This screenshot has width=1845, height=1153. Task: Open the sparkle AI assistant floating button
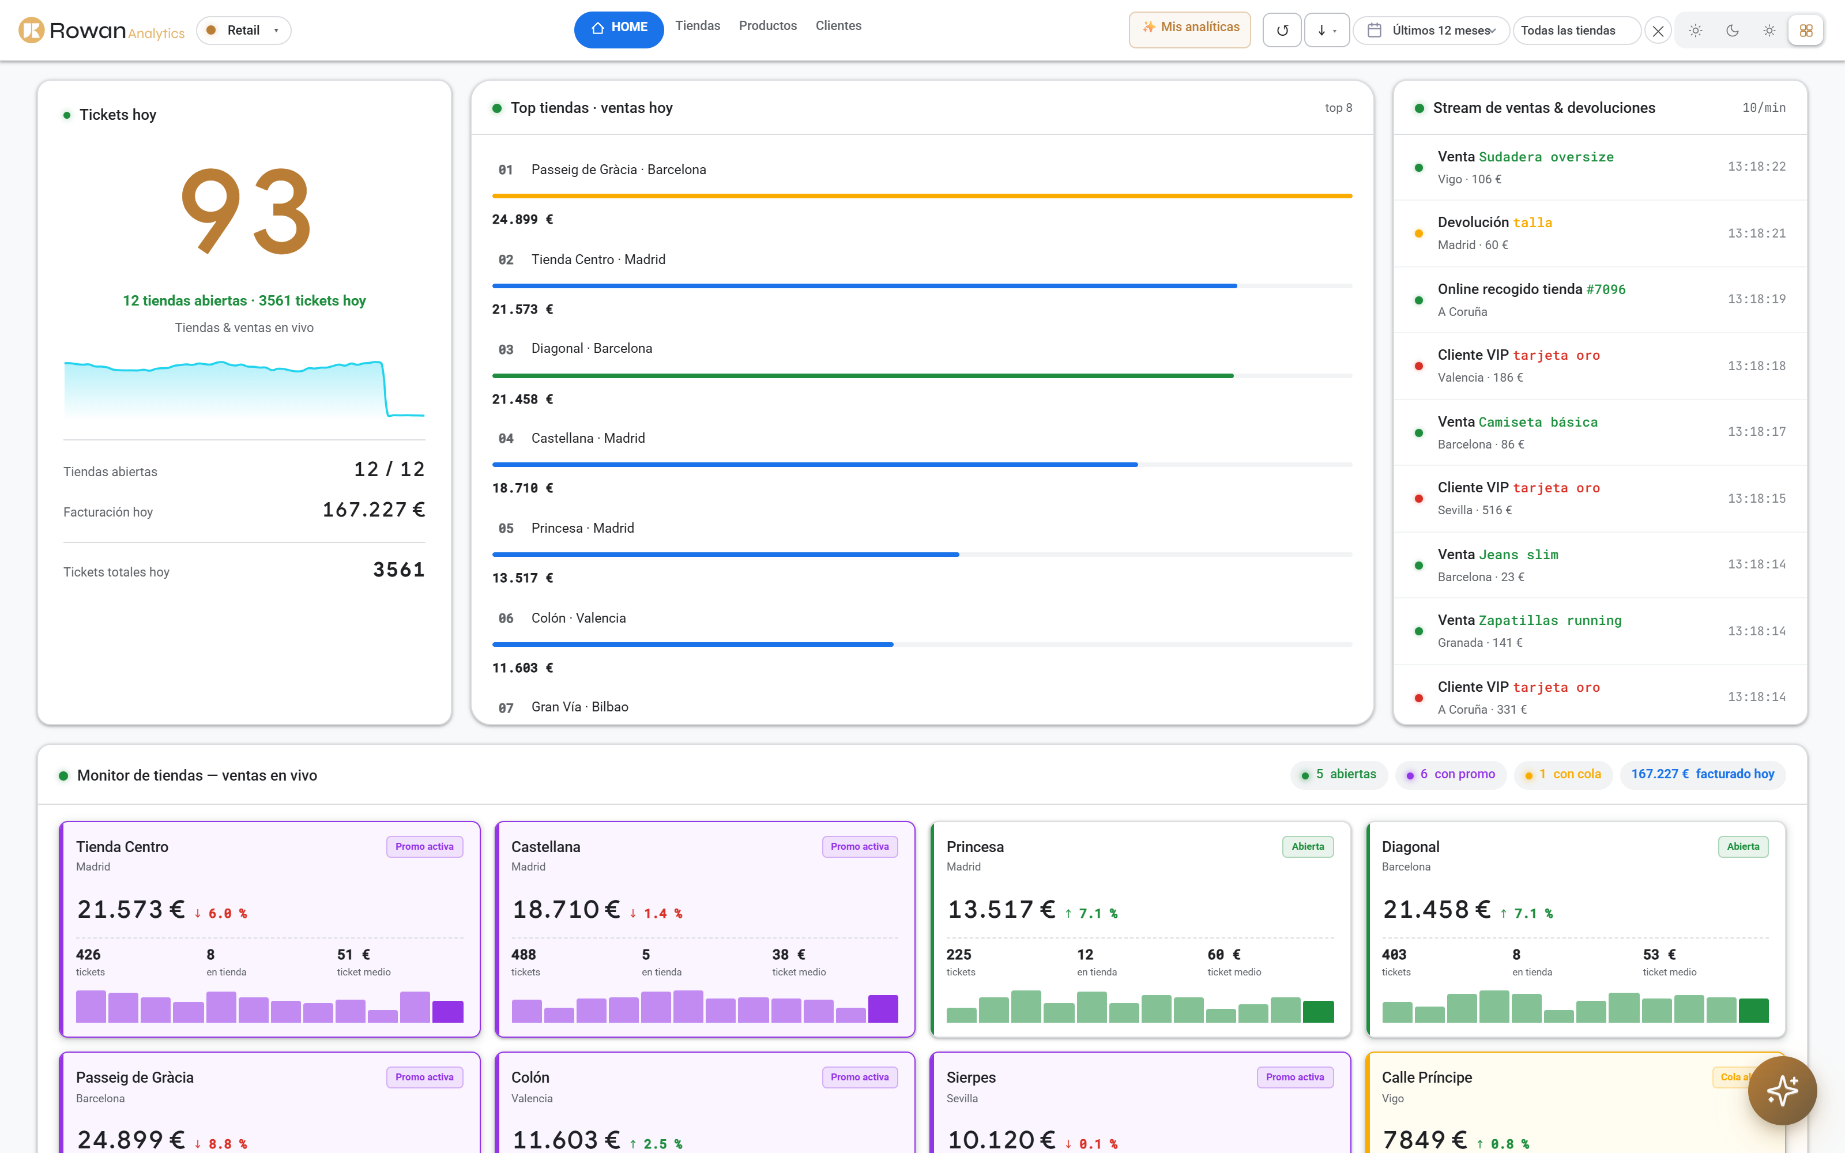pyautogui.click(x=1782, y=1091)
